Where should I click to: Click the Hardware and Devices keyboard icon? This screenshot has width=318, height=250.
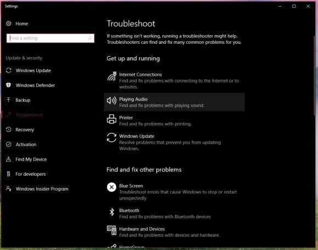click(x=112, y=230)
